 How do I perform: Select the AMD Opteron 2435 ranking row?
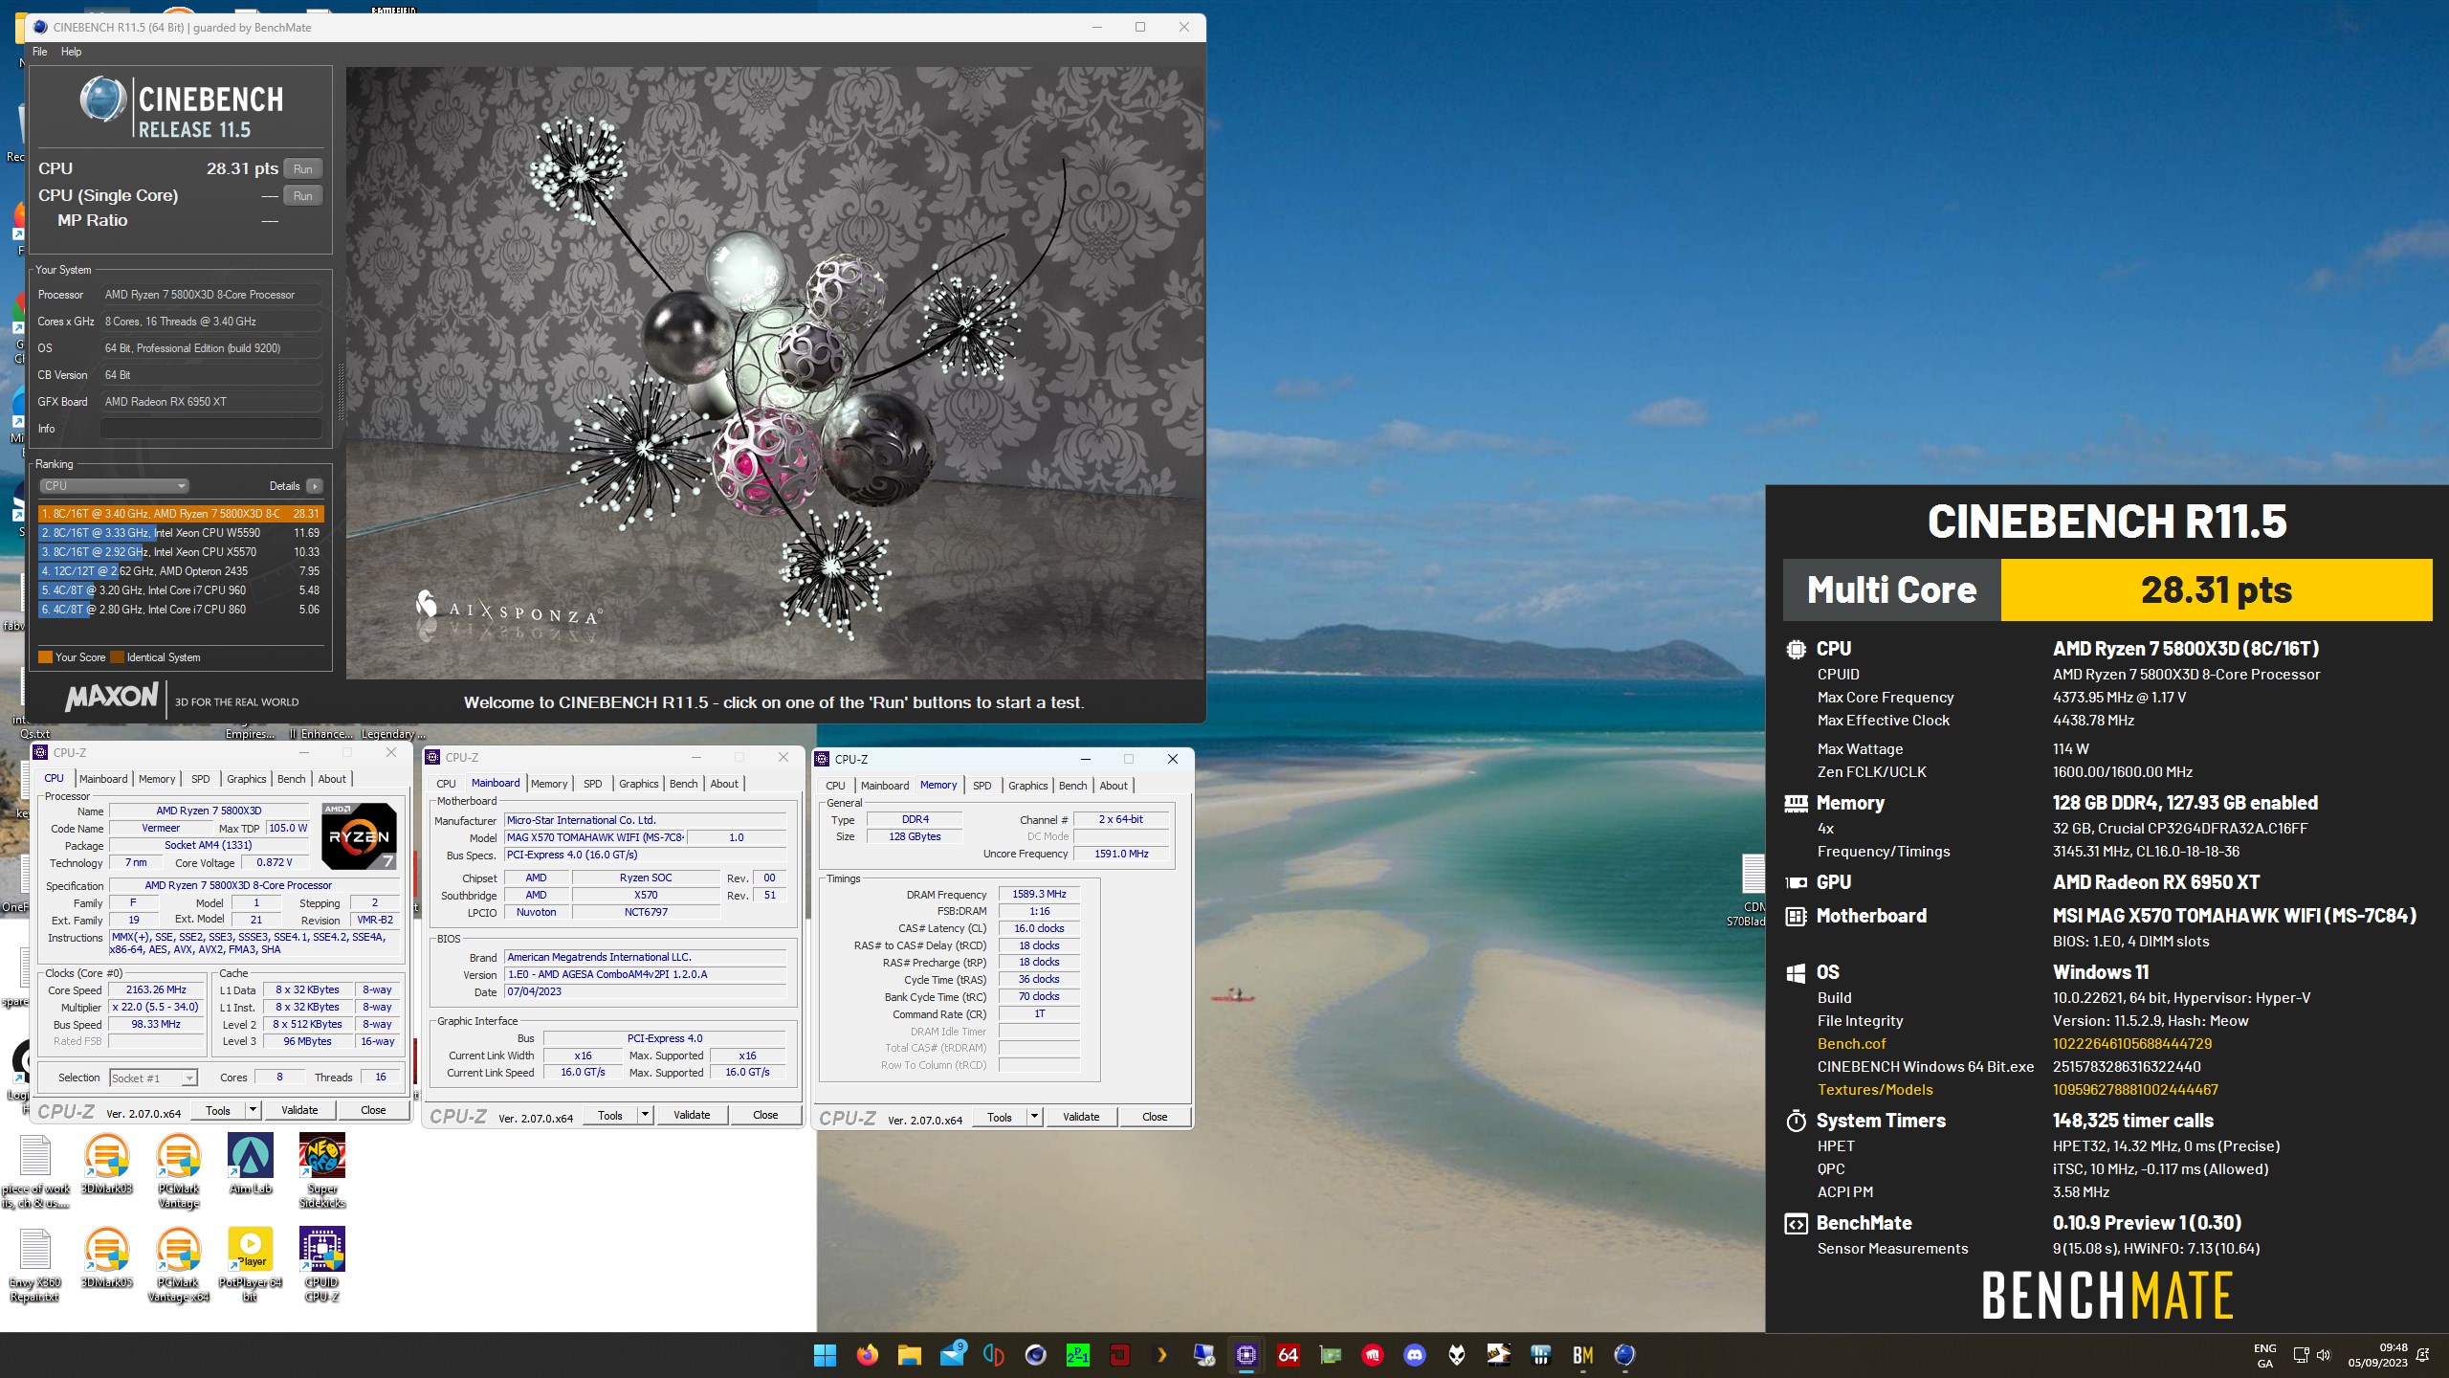[181, 571]
